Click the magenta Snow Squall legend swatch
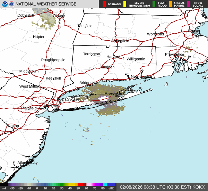The height and width of the screenshot is (191, 208). pos(189,4)
